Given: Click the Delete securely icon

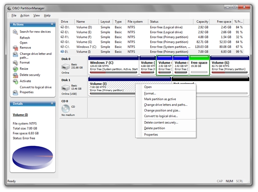Looking at the screenshot, I should pyautogui.click(x=16, y=75).
